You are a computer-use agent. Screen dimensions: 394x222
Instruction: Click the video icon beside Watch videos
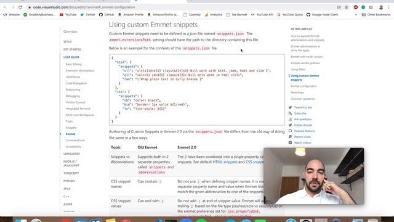coord(290,142)
